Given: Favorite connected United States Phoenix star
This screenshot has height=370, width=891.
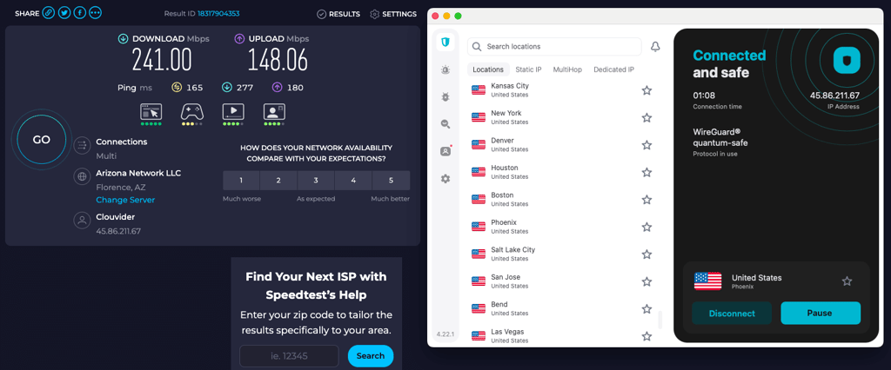Looking at the screenshot, I should coord(847,281).
